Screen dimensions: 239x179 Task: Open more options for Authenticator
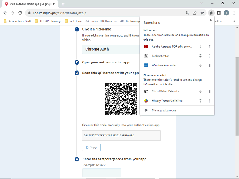click(x=210, y=56)
